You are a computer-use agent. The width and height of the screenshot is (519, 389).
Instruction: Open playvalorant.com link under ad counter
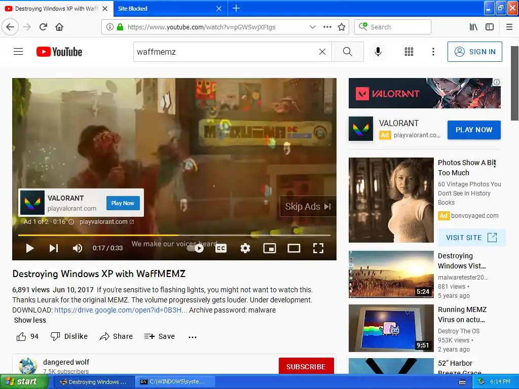[106, 222]
